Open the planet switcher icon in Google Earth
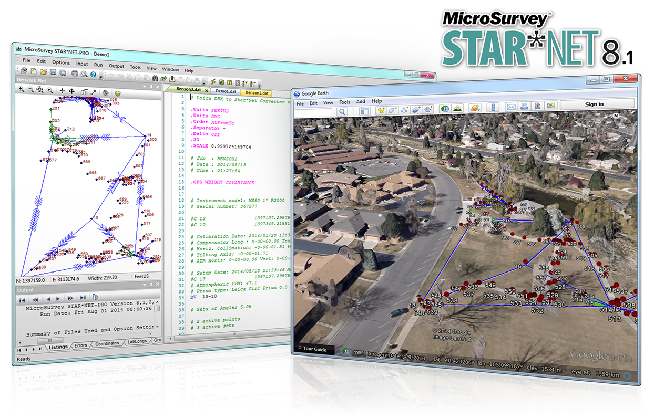This screenshot has height=419, width=654. (x=475, y=108)
